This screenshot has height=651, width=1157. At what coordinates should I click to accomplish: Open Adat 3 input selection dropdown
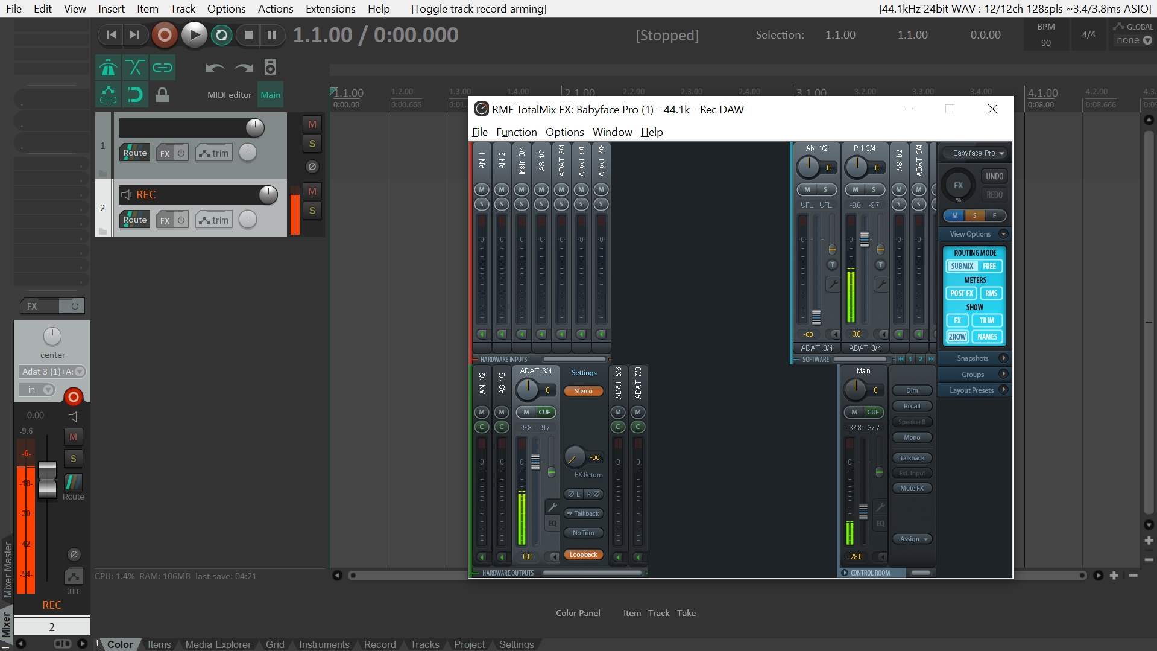point(52,372)
